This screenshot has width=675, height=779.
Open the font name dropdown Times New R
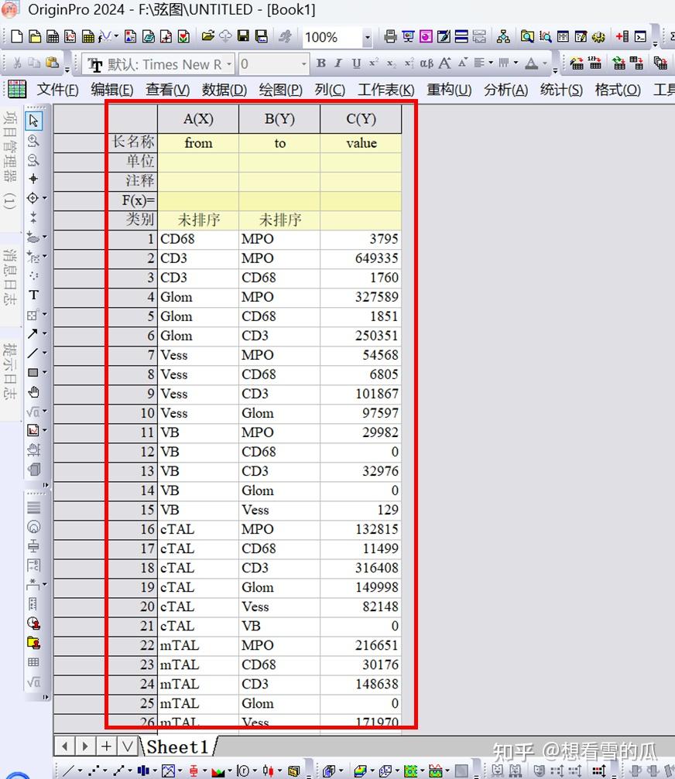(x=228, y=64)
